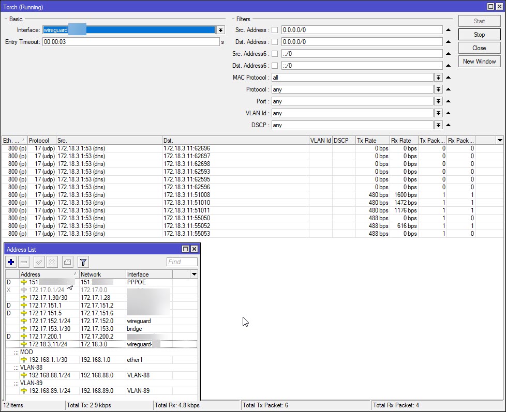This screenshot has width=506, height=412.
Task: Click the Find field in Address List
Action: [x=182, y=262]
